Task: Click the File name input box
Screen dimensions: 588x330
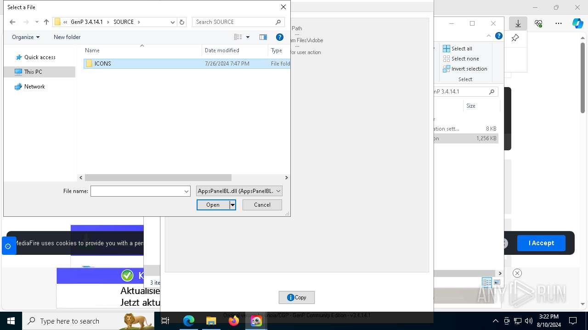Action: click(x=137, y=191)
